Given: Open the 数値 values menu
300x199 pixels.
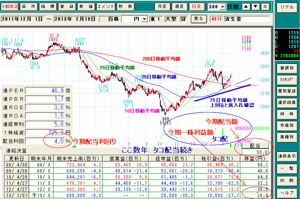Looking at the screenshot, I should pyautogui.click(x=86, y=7).
